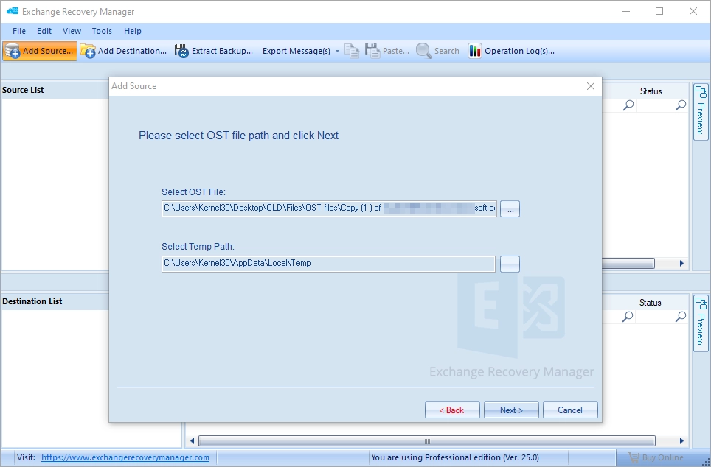This screenshot has height=467, width=711.
Task: Click the Add Destination toolbar icon
Action: click(x=88, y=50)
